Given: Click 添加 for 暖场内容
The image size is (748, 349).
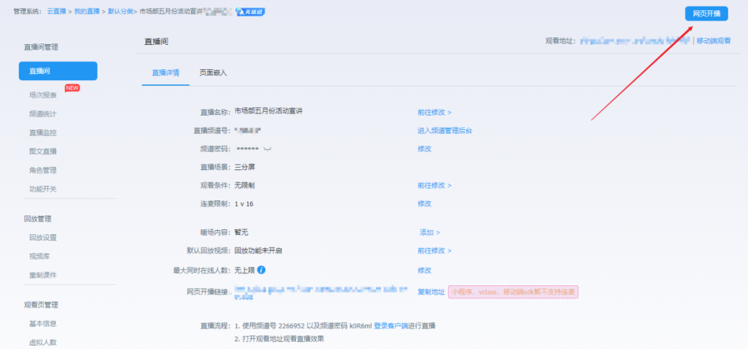Looking at the screenshot, I should coord(429,233).
